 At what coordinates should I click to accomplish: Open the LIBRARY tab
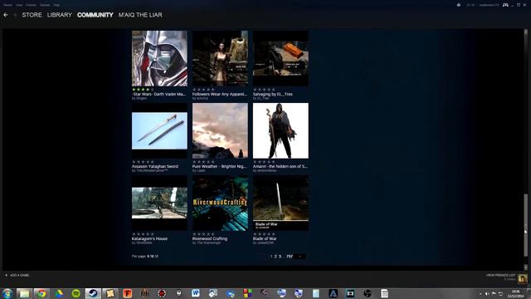click(x=60, y=15)
